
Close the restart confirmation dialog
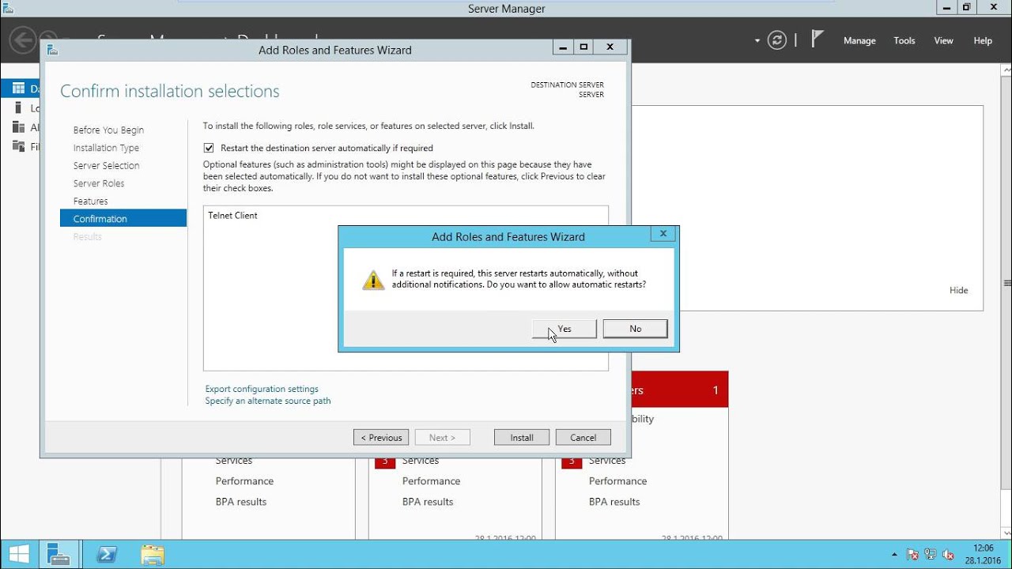(x=663, y=234)
